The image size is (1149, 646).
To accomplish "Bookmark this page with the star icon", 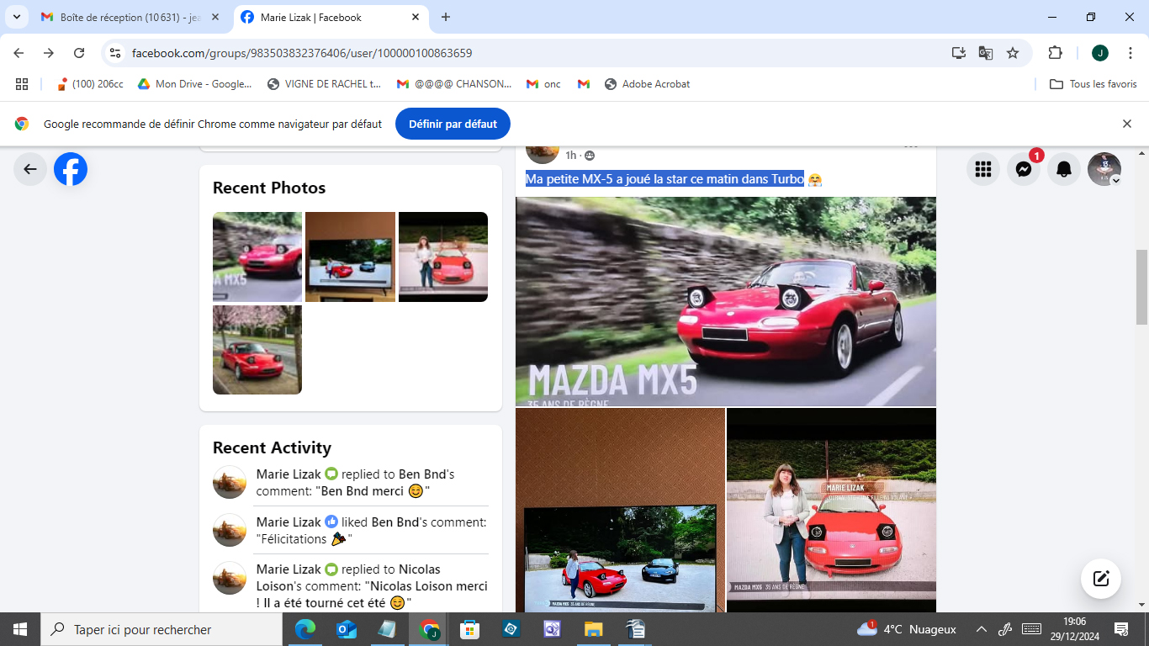I will pos(1013,53).
